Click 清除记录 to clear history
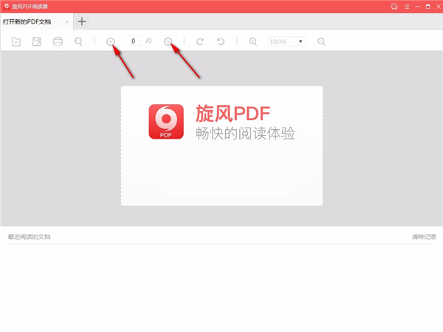 pyautogui.click(x=424, y=237)
